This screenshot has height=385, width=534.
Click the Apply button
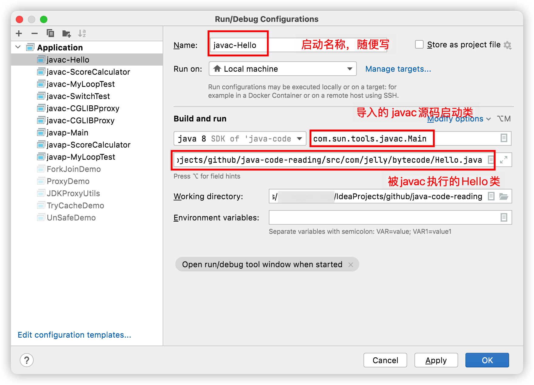click(436, 360)
